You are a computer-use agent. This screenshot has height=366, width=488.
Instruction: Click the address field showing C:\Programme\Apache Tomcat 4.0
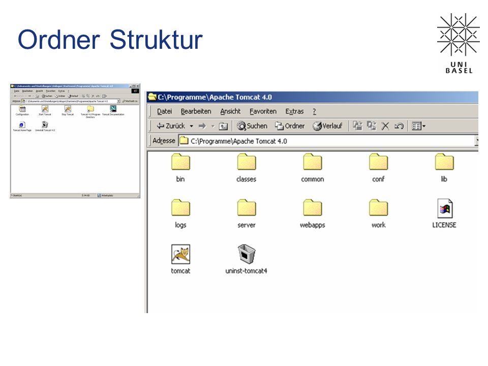[328, 141]
